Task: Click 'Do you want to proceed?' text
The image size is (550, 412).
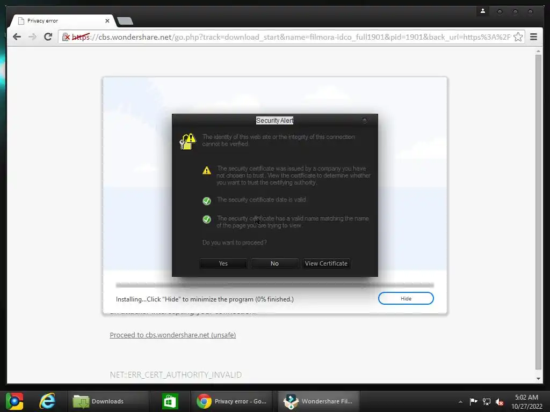Action: point(234,242)
